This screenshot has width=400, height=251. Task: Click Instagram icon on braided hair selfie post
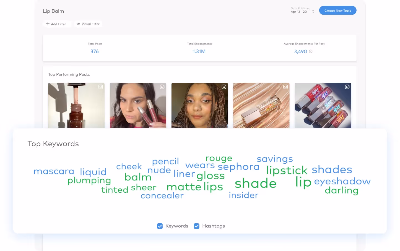pyautogui.click(x=224, y=87)
